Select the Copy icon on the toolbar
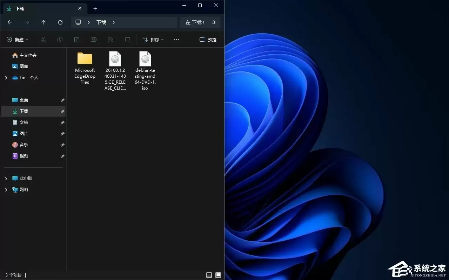449x280 pixels. 60,39
